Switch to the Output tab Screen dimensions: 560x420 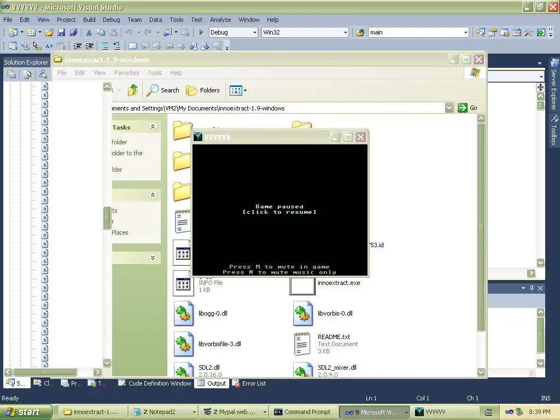pos(212,383)
